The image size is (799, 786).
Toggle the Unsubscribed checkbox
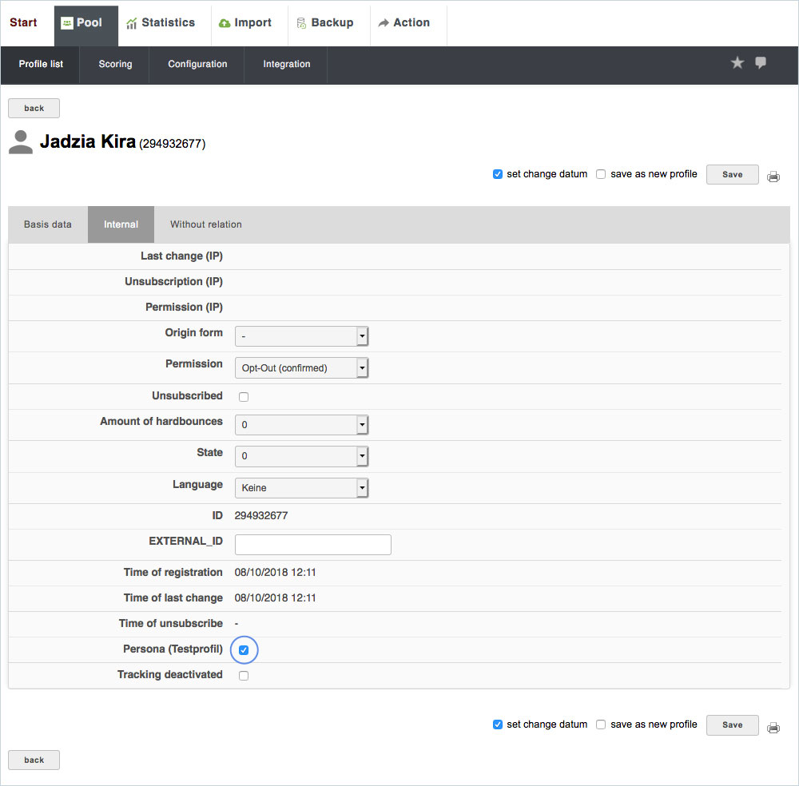(x=244, y=397)
